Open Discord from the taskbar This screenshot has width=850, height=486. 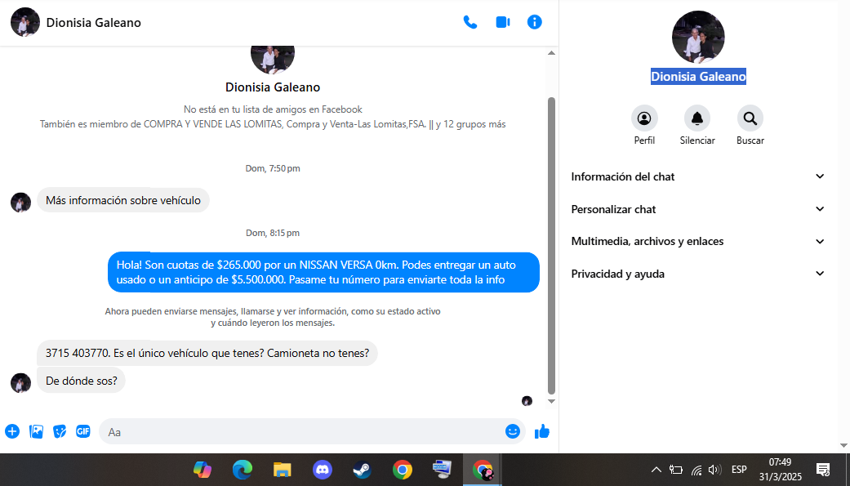(323, 470)
